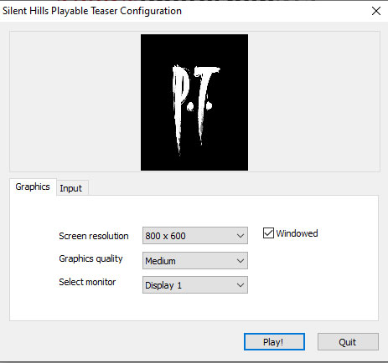Close the Silent Hills configuration window
Viewport: 388px width, 363px height.
coord(376,11)
